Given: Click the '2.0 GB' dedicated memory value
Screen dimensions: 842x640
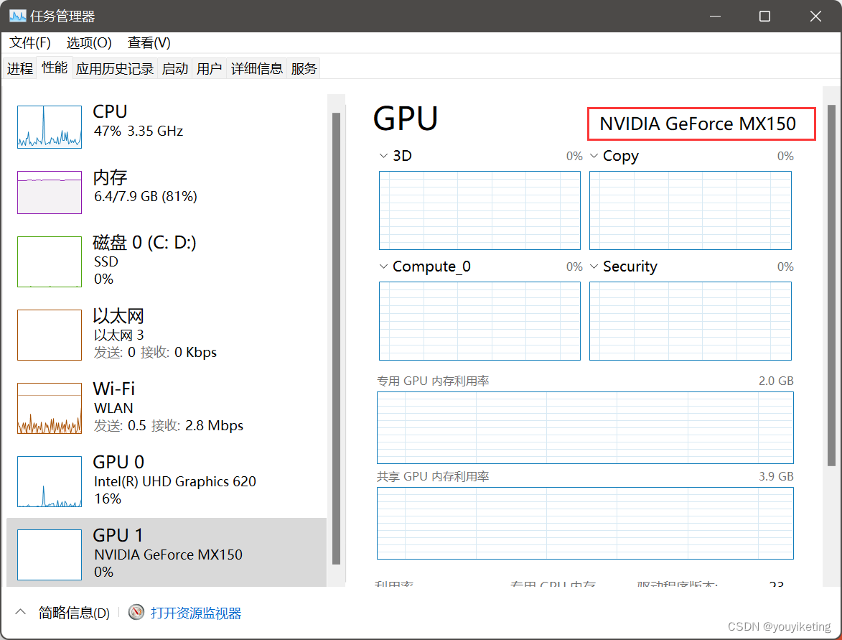Looking at the screenshot, I should 776,381.
